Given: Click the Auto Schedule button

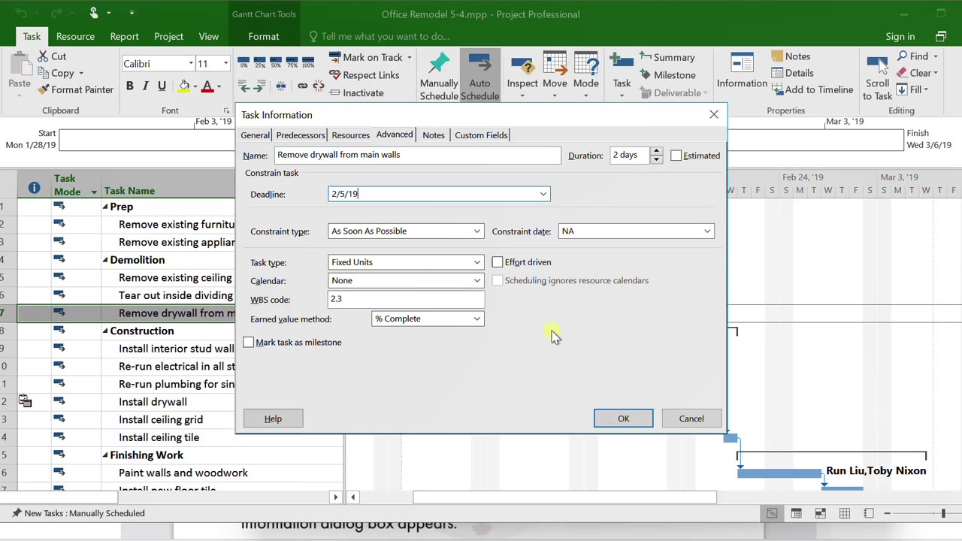Looking at the screenshot, I should point(479,76).
